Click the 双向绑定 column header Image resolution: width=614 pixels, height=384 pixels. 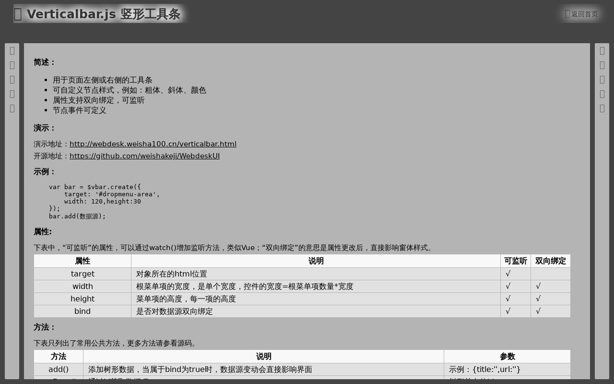coord(551,261)
